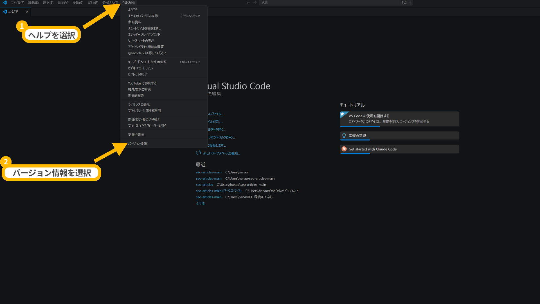The image size is (540, 304).
Task: Open プロセス エクスプローラーを開く entry
Action: click(x=164, y=126)
